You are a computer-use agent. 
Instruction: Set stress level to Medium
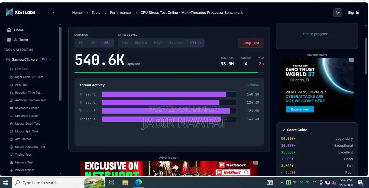(141, 43)
